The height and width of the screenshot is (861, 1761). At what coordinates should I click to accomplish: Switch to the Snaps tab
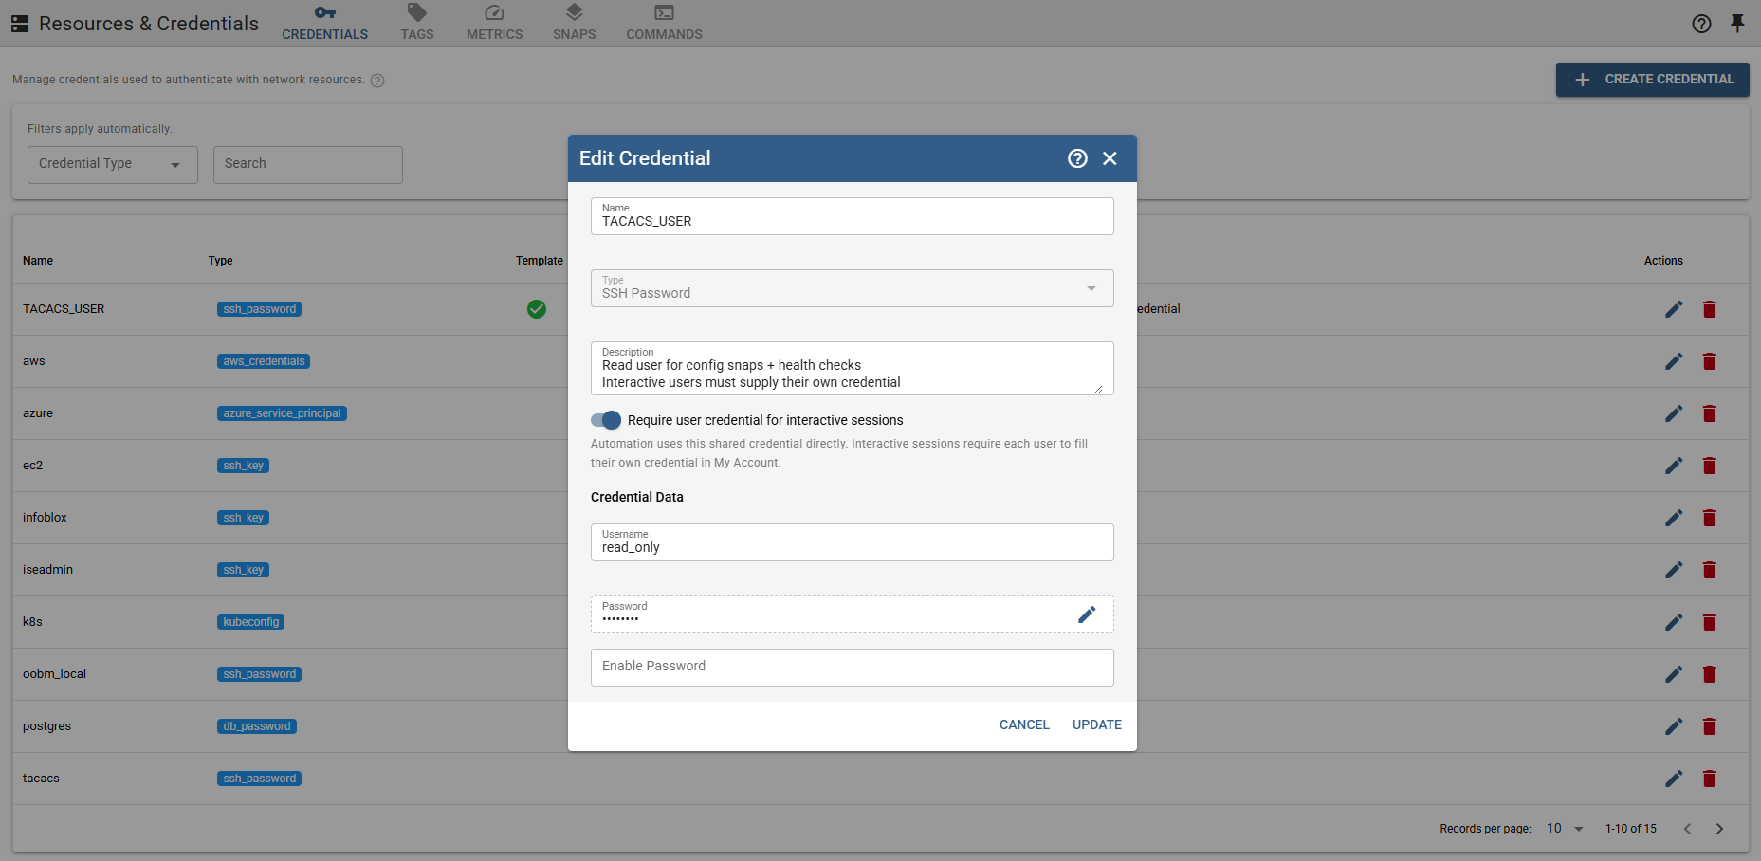(x=575, y=24)
